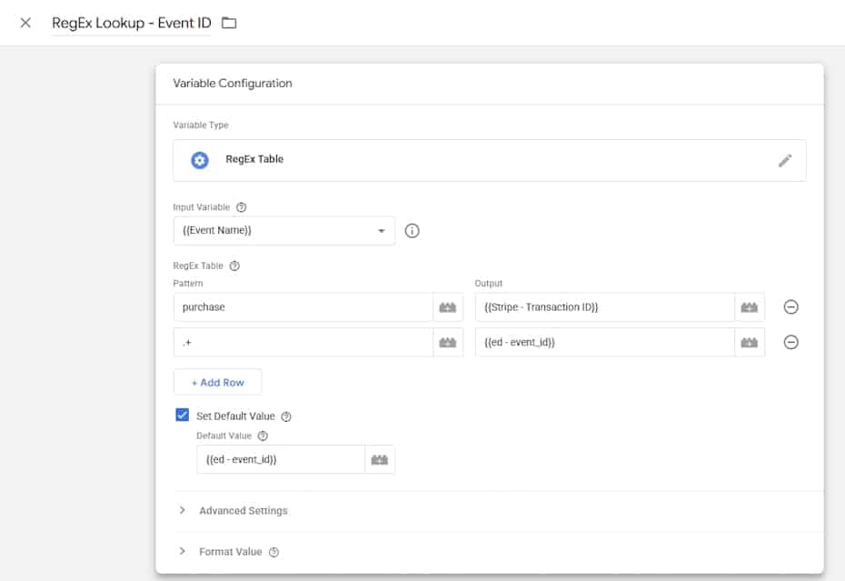Remove the purchase row
The height and width of the screenshot is (581, 845).
point(790,307)
